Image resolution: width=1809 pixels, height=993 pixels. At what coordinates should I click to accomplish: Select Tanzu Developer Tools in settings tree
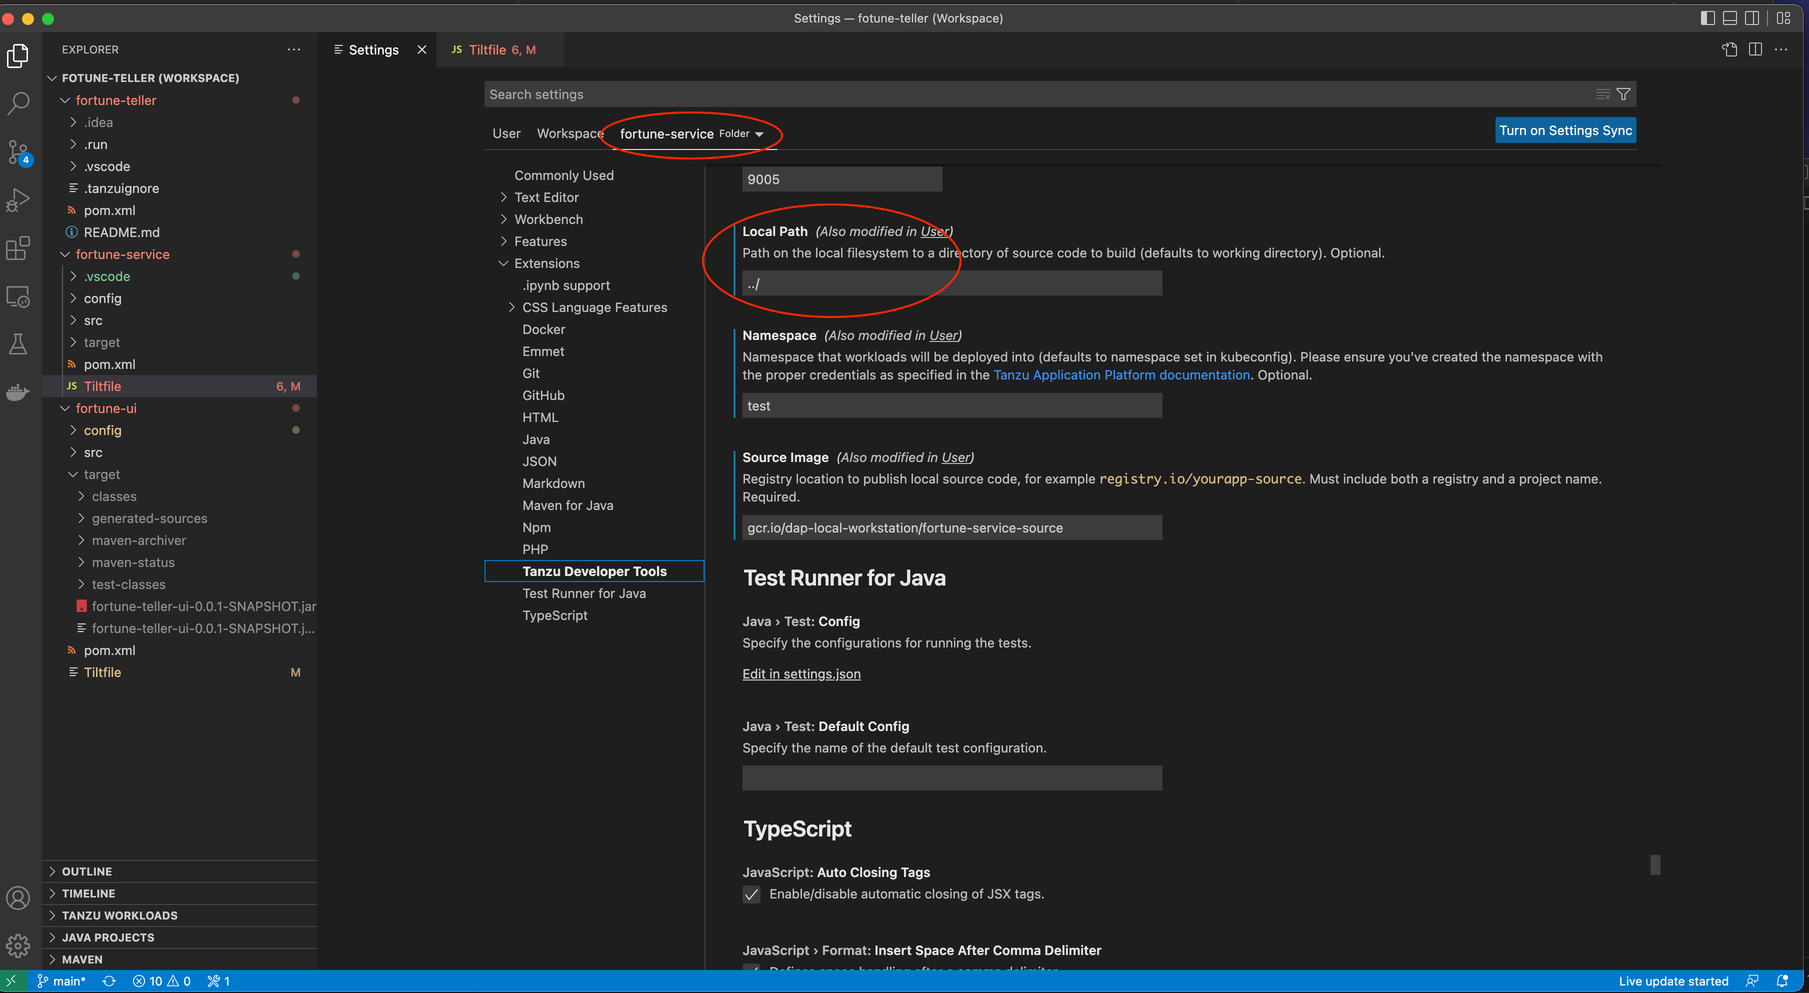[x=594, y=571]
